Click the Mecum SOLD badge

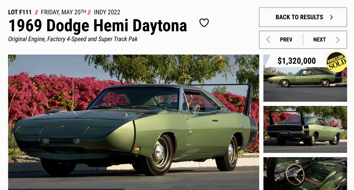point(336,62)
